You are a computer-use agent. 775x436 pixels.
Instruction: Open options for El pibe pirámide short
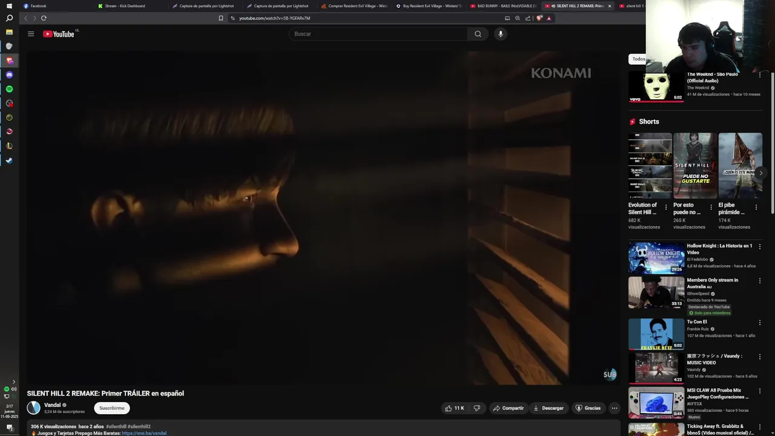point(756,207)
